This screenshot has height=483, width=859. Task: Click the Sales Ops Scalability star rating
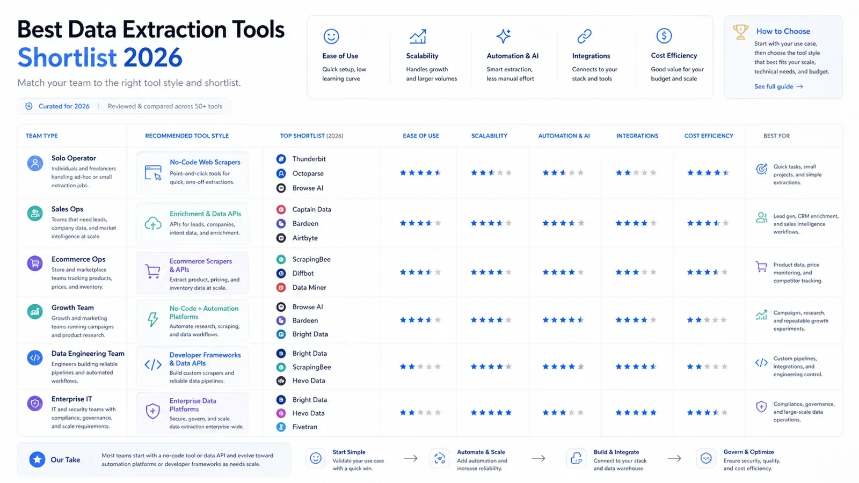pyautogui.click(x=491, y=223)
